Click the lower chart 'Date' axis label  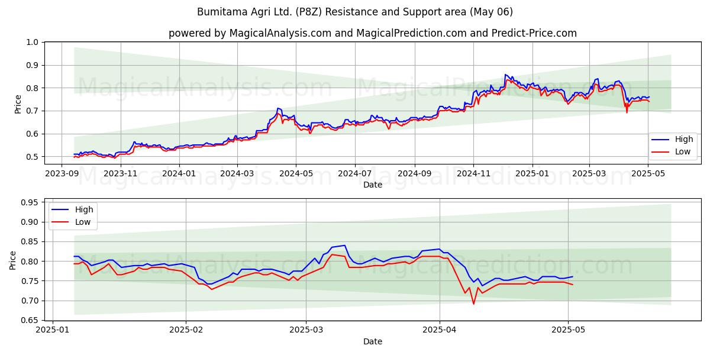click(373, 341)
